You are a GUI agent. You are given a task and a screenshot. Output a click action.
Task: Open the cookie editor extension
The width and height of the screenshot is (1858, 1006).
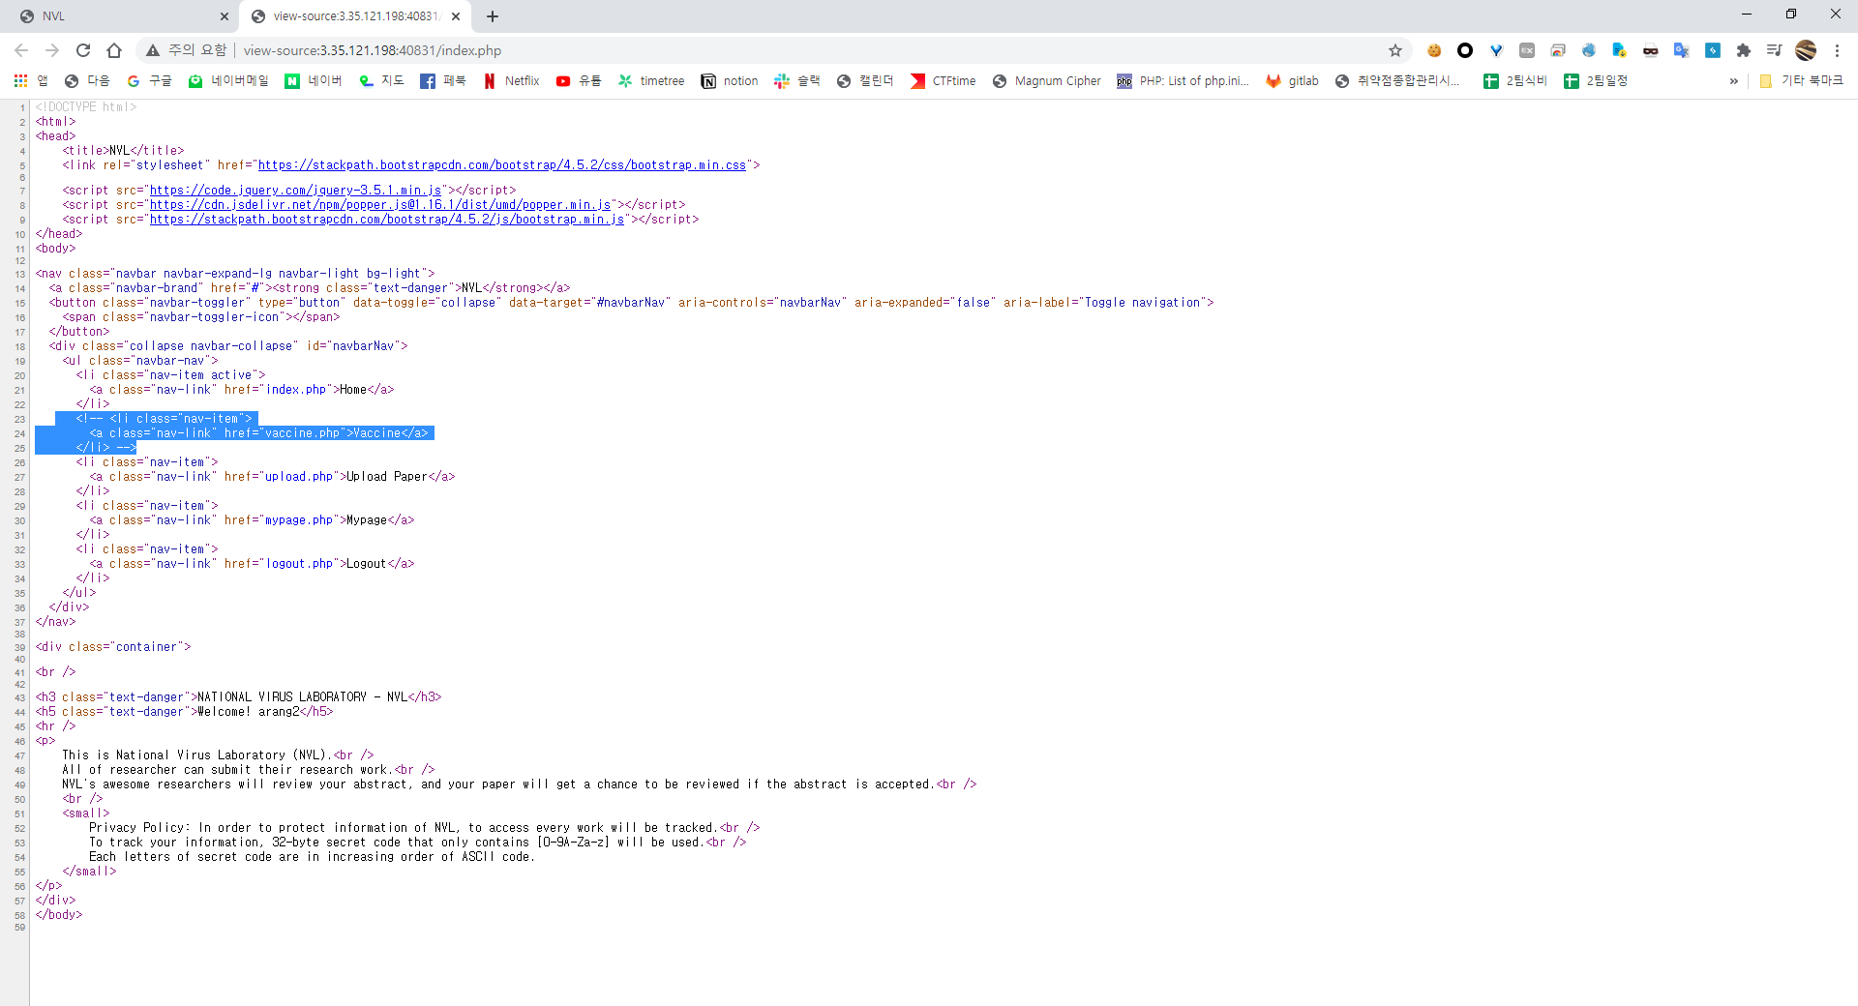1434,50
